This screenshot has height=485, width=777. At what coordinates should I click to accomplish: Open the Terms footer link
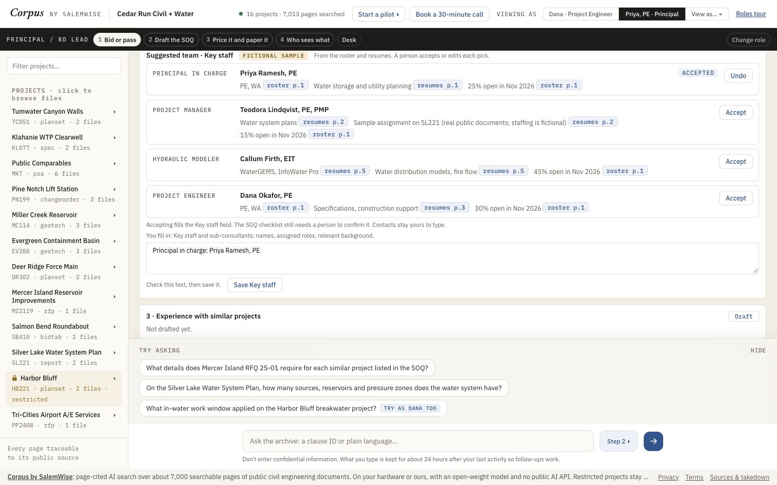tap(694, 477)
